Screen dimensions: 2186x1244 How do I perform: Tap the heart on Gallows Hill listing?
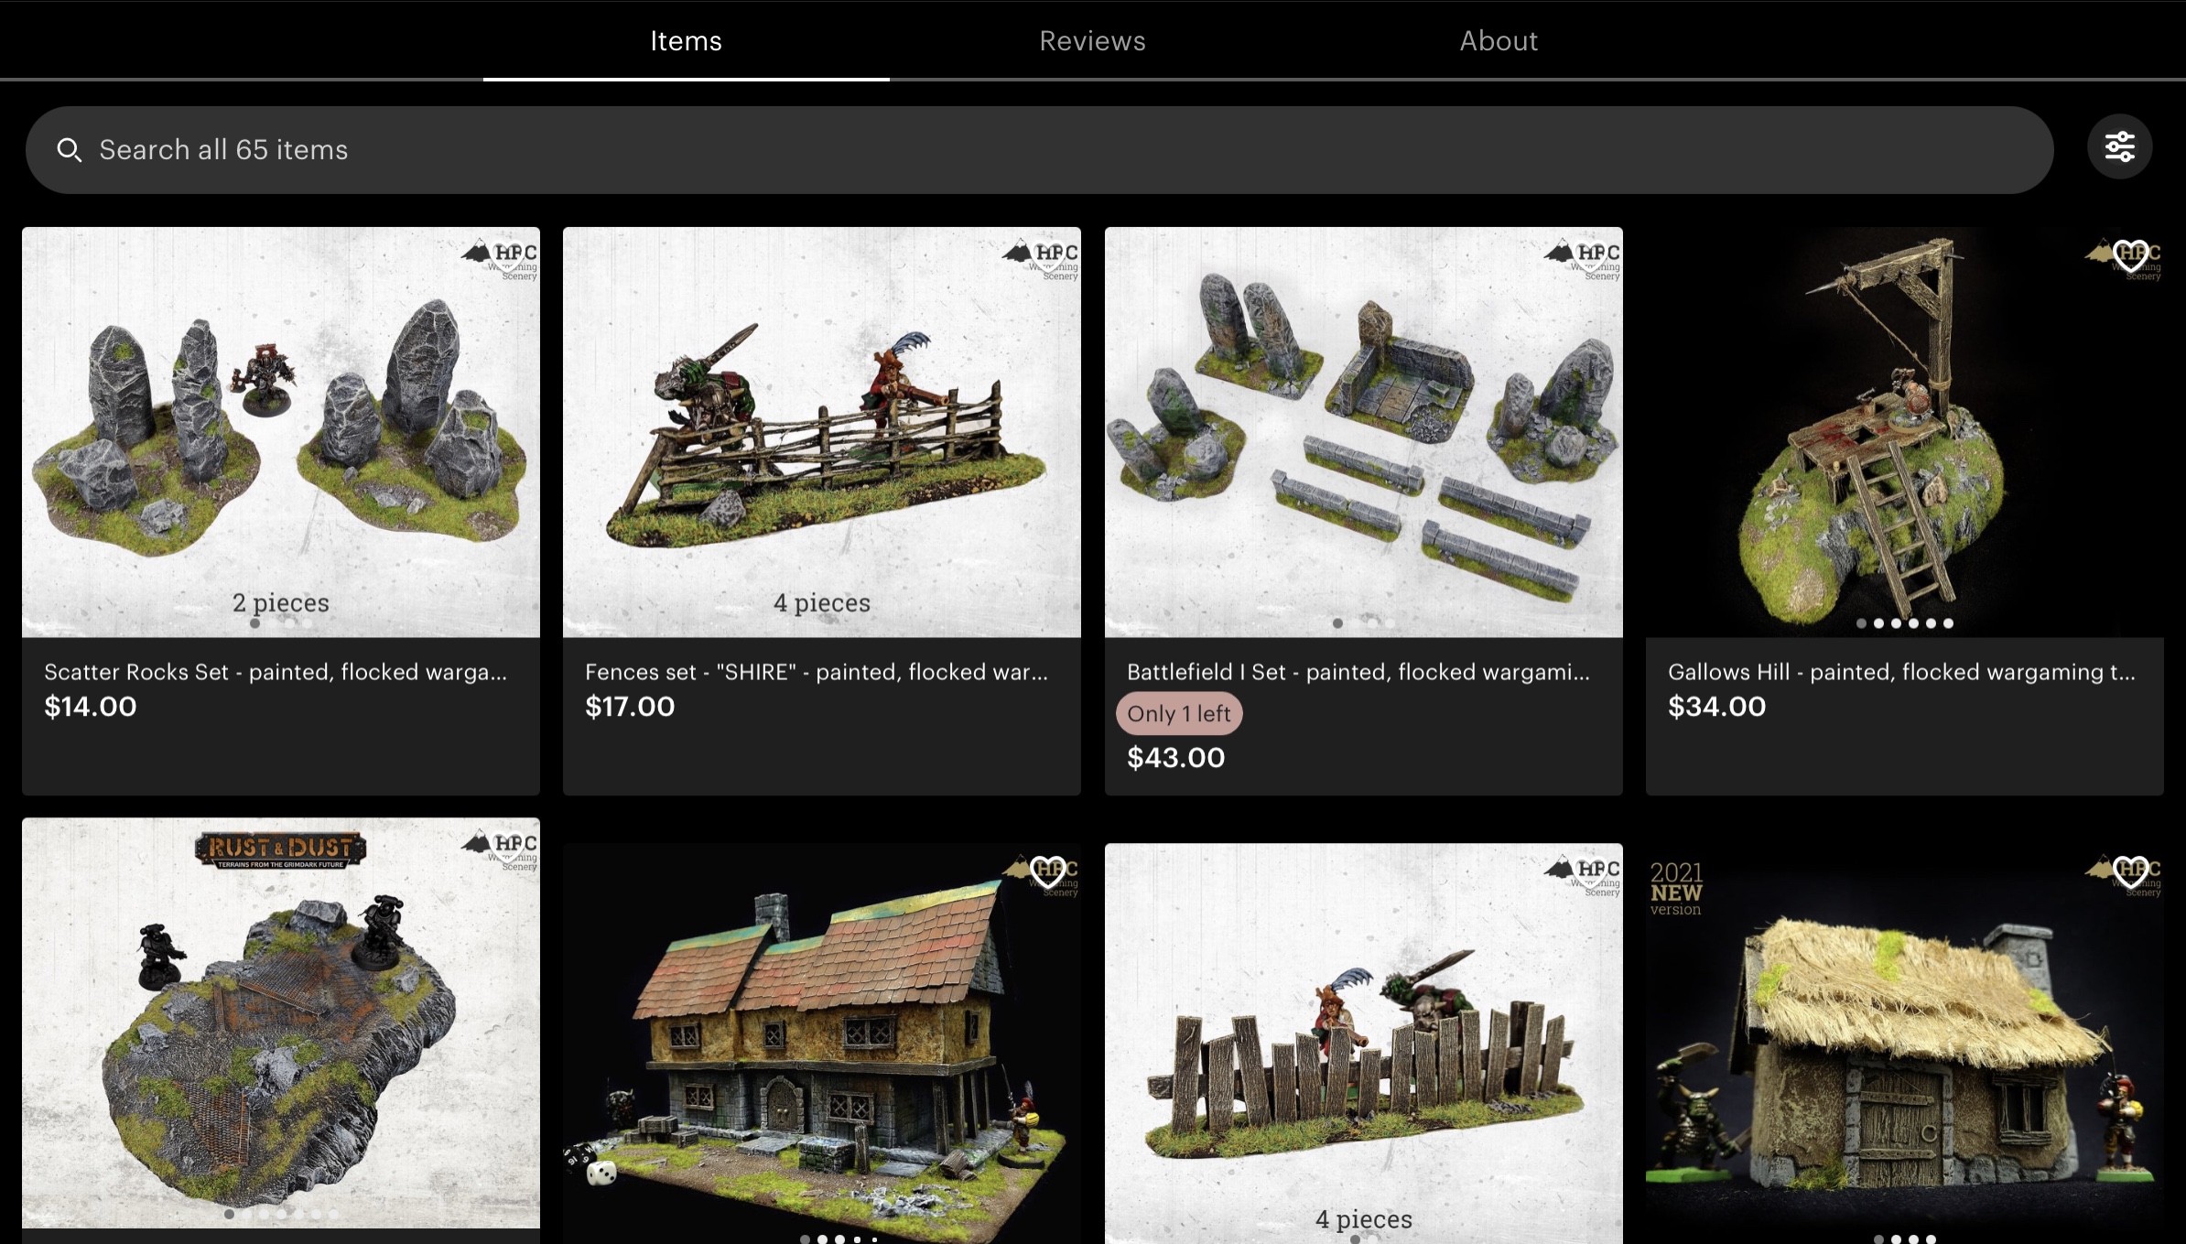tap(2130, 255)
